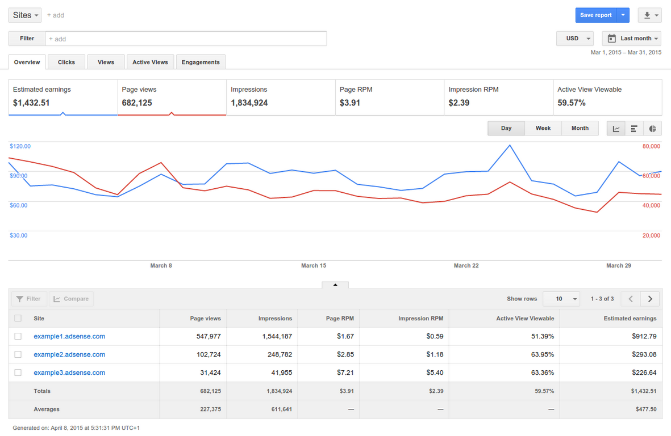Sort table by Page views column header

tap(206, 319)
